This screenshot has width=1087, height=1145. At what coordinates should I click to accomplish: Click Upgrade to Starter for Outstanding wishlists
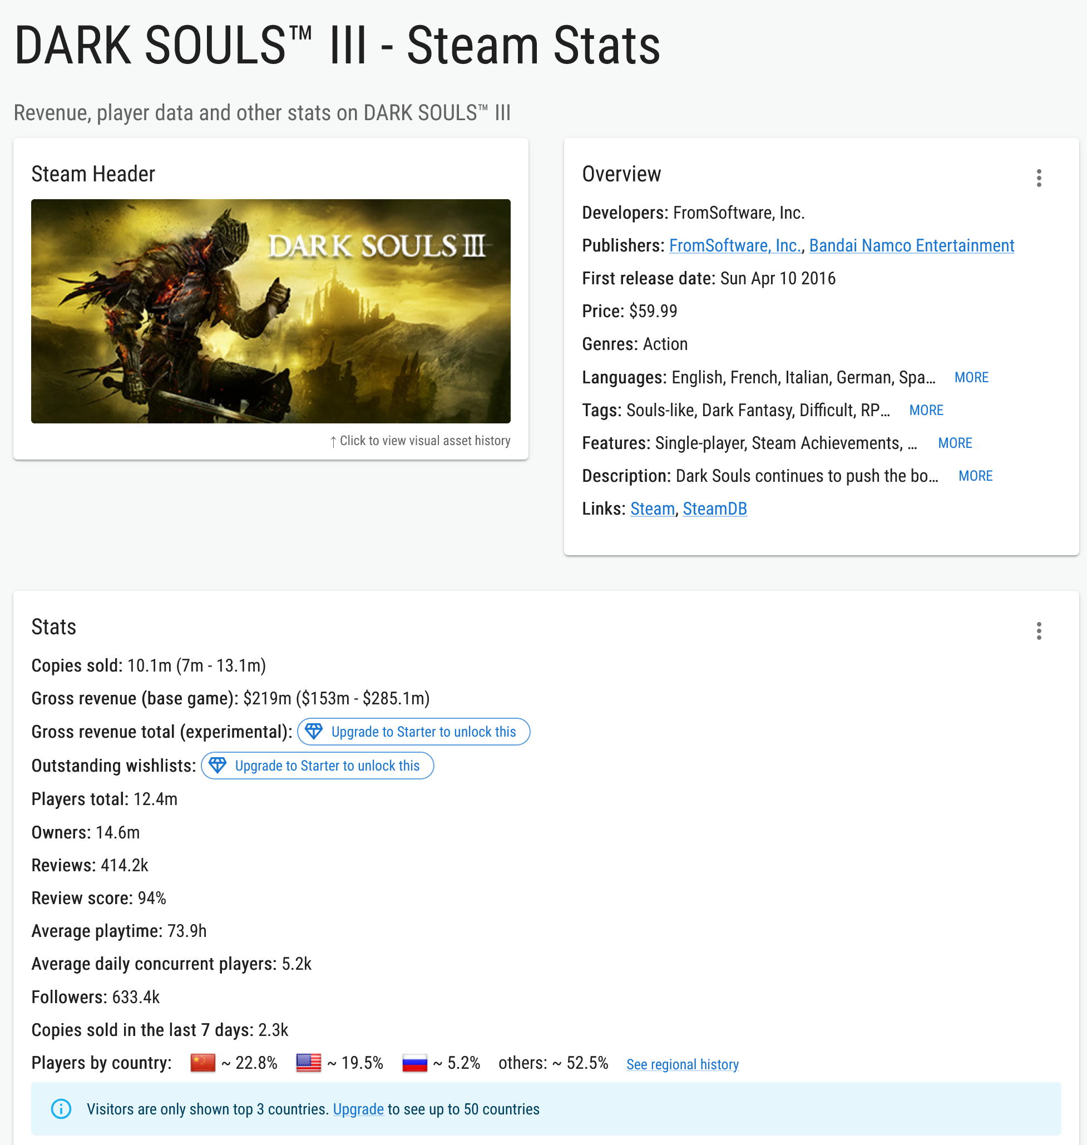click(318, 766)
